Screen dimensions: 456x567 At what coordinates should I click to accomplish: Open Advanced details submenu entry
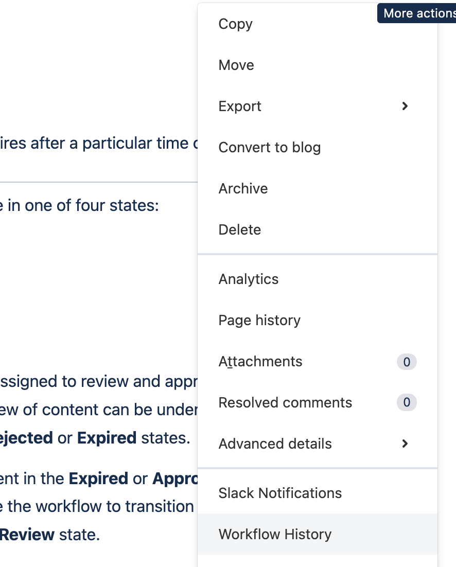click(318, 444)
